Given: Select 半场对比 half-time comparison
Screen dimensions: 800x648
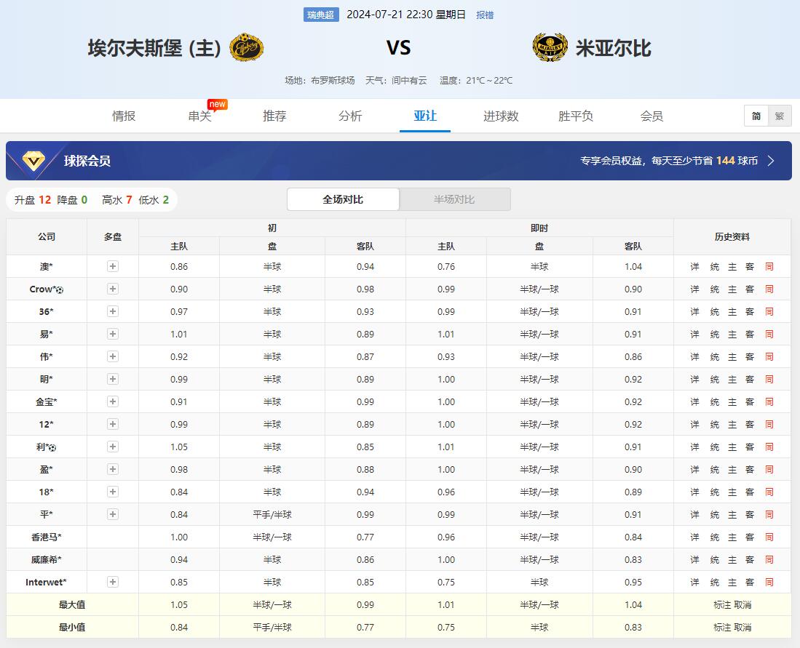Looking at the screenshot, I should (454, 199).
